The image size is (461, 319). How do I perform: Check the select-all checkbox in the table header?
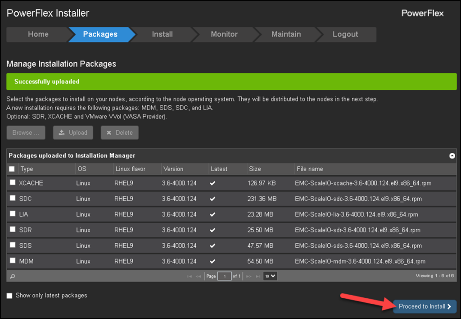pyautogui.click(x=12, y=168)
